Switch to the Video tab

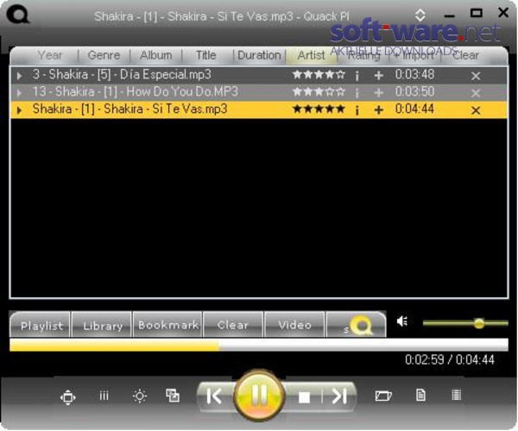[294, 324]
